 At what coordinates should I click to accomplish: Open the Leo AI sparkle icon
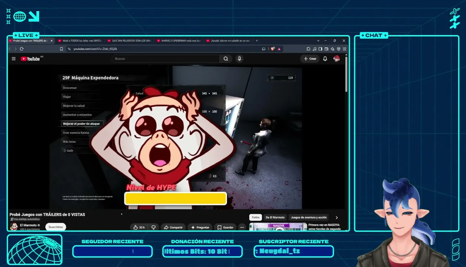pos(332,49)
